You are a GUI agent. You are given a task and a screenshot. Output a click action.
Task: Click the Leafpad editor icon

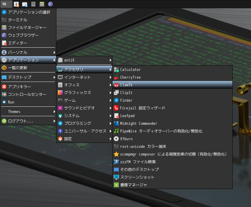tap(116, 116)
